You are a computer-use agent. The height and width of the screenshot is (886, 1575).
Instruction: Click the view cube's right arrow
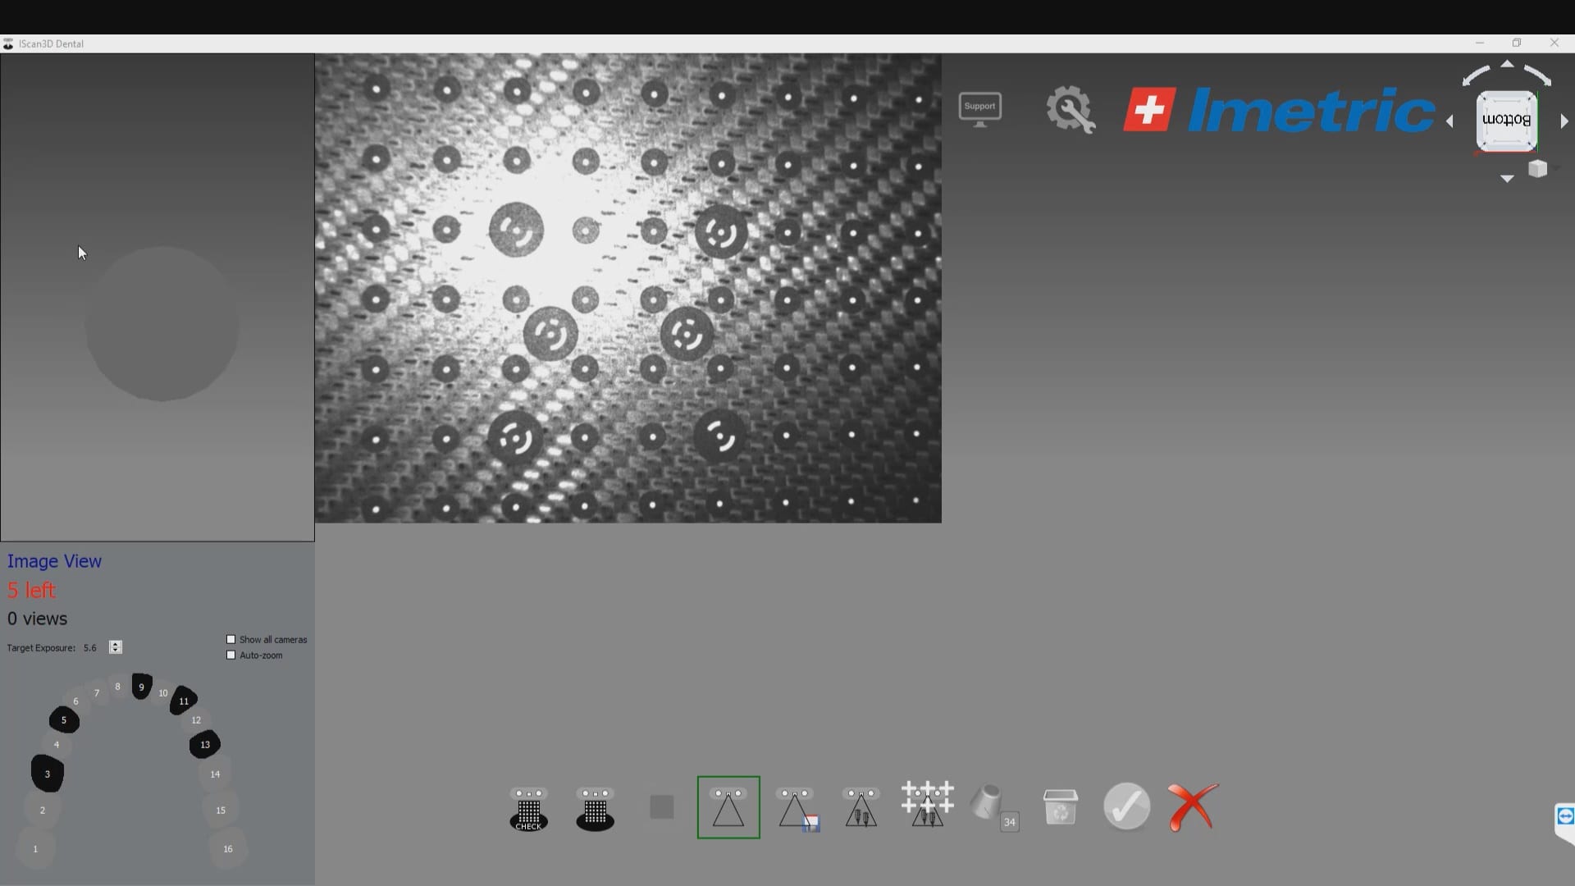[1564, 121]
